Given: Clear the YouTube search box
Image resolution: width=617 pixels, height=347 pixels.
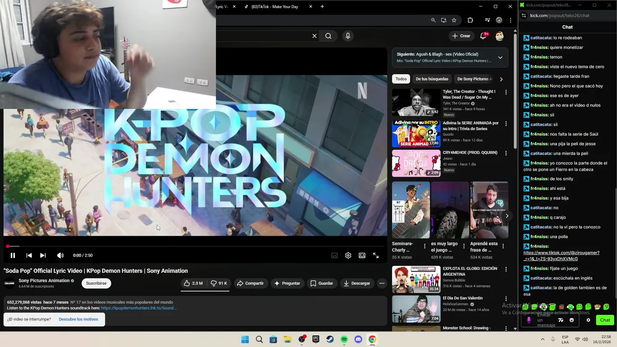Looking at the screenshot, I should (x=314, y=36).
